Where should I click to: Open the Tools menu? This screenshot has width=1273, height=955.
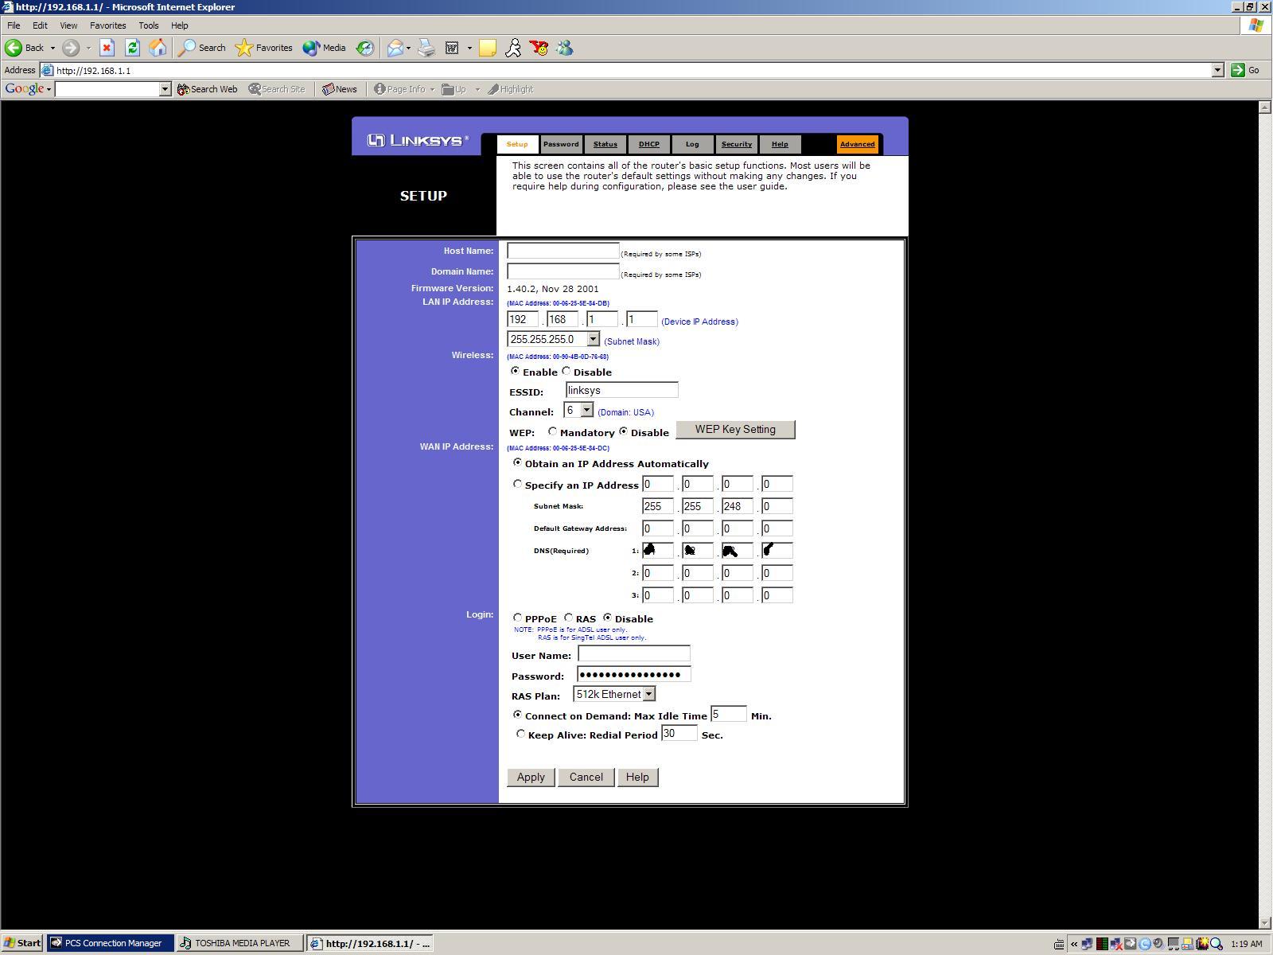point(148,25)
